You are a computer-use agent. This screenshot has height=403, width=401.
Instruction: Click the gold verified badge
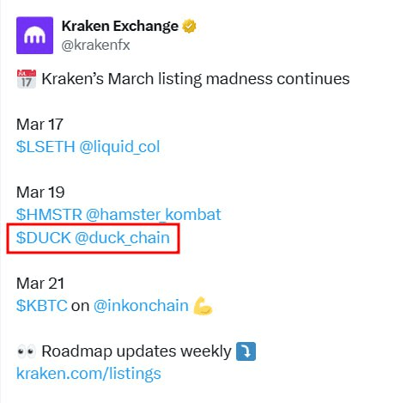tap(189, 26)
